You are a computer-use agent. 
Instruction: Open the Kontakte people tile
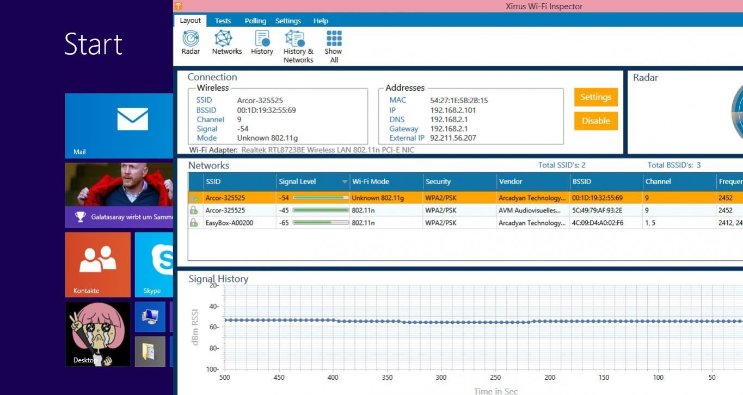pos(98,265)
